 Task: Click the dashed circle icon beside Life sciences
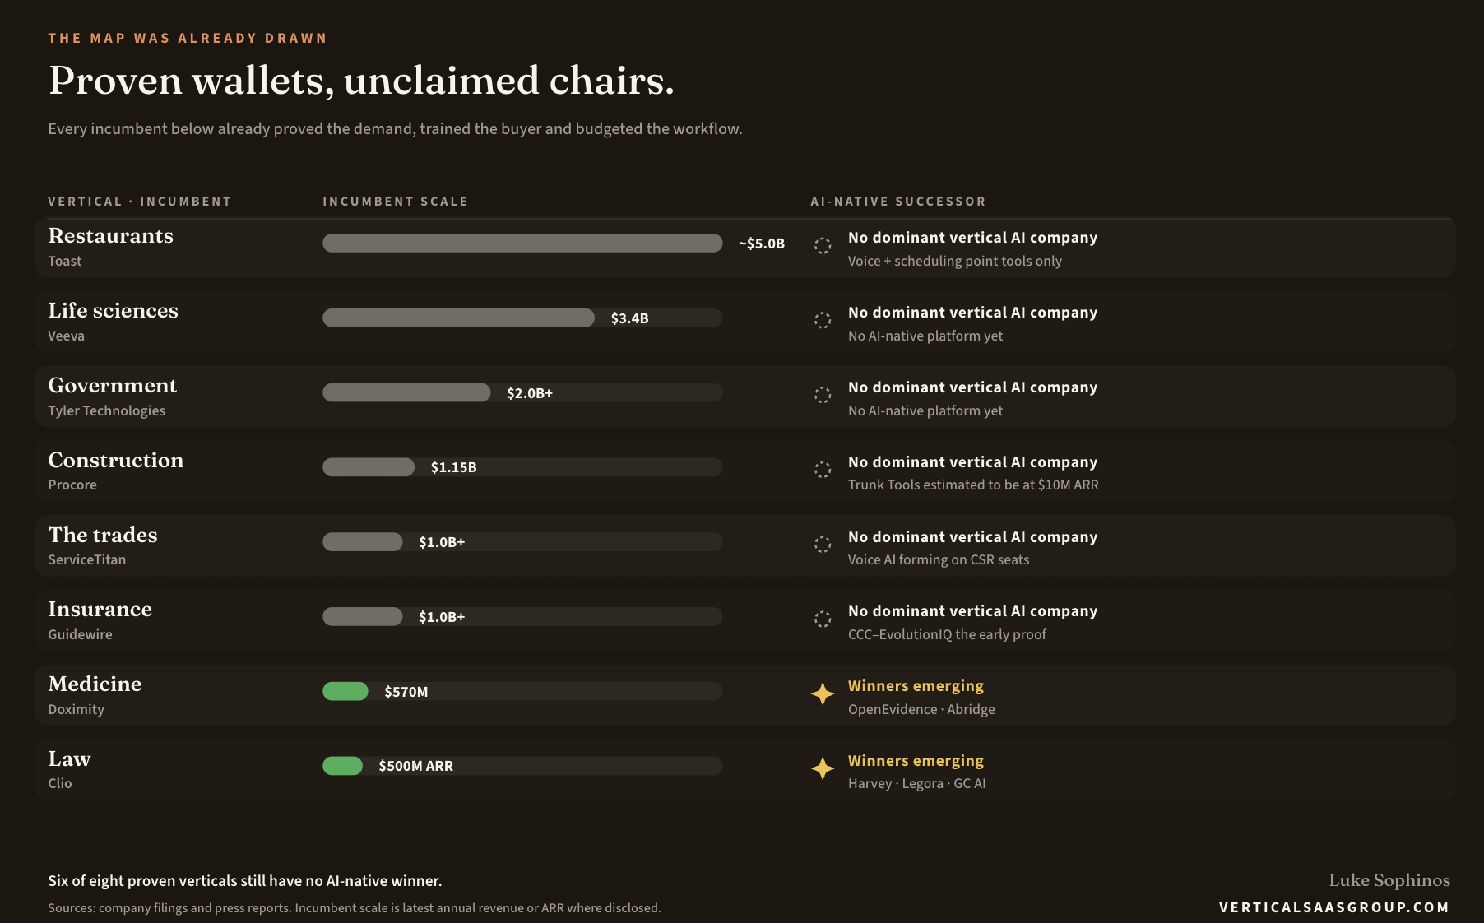click(823, 320)
